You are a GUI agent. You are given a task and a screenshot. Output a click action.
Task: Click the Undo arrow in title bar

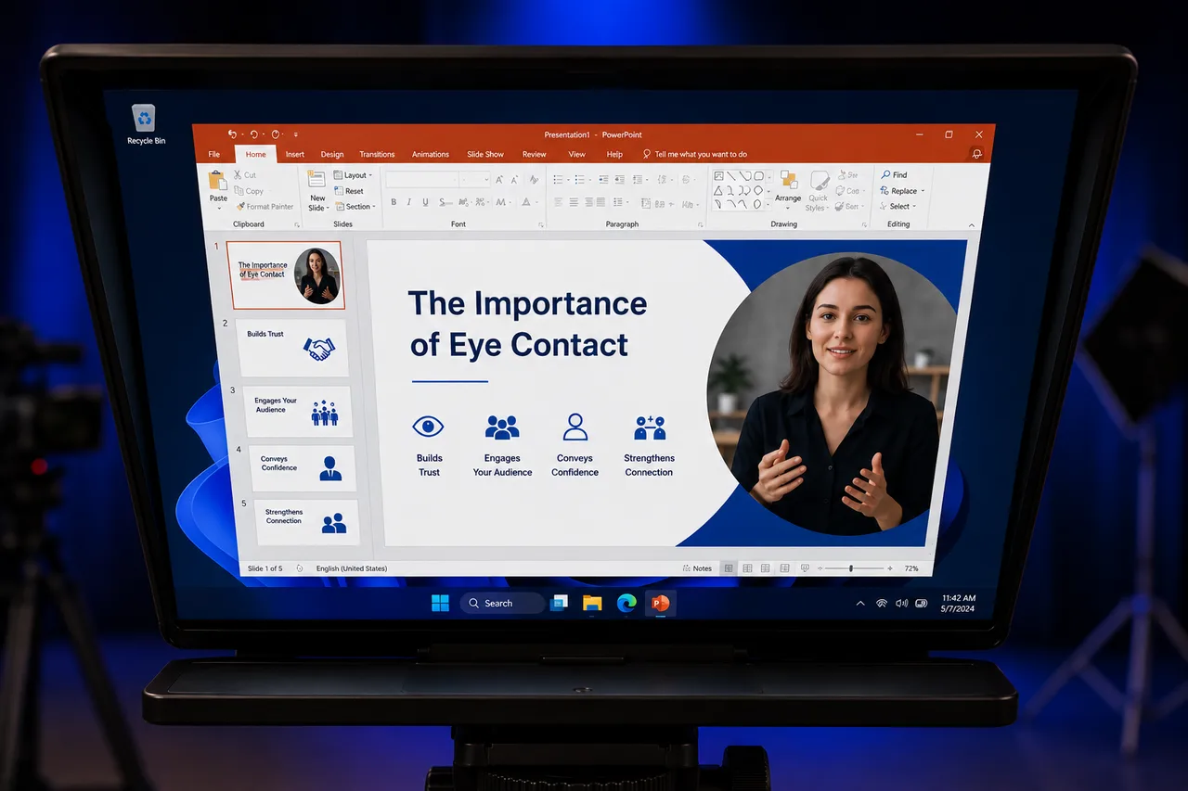[x=232, y=134]
